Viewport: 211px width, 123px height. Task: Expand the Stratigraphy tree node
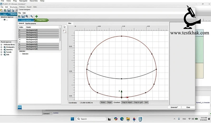[1, 47]
